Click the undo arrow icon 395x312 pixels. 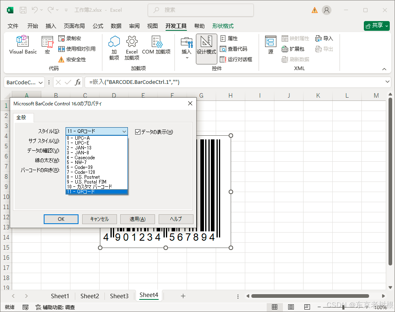[35, 10]
